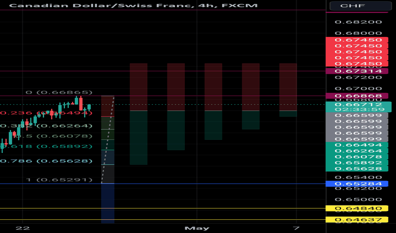Select the Fib label '0.786 (0.65628)'

pos(46,161)
